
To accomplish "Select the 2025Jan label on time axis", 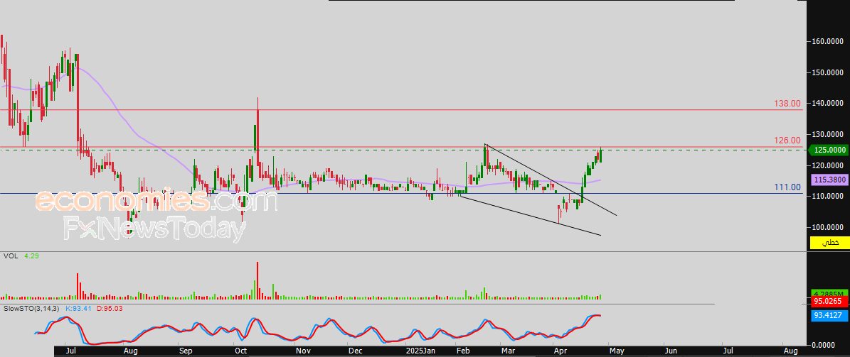I will 420,351.
